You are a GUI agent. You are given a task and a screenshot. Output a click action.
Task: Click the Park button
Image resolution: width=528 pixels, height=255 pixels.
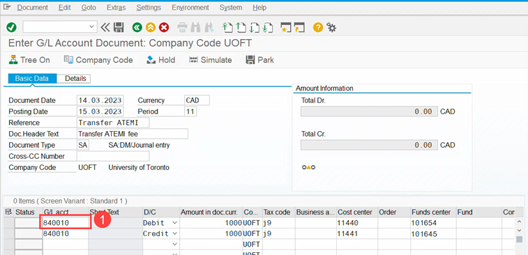pyautogui.click(x=260, y=60)
